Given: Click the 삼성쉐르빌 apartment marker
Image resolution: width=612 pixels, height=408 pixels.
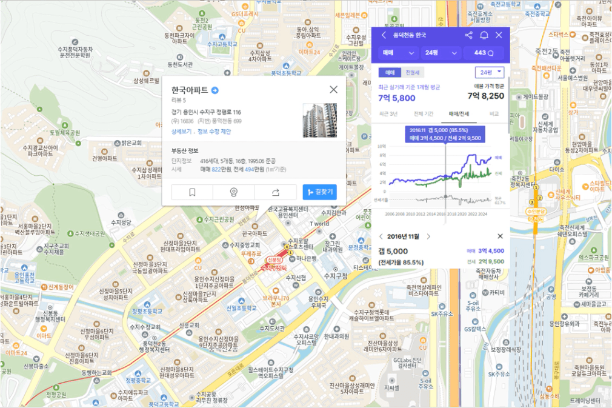Looking at the screenshot, I should tap(147, 73).
